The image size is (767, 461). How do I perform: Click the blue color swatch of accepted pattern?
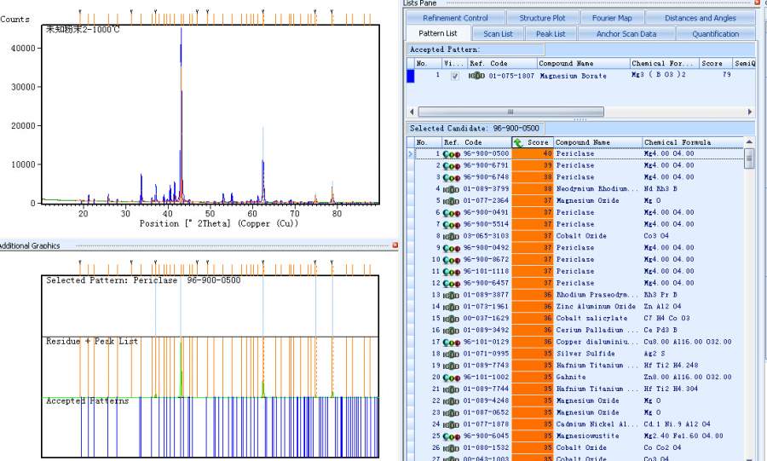(411, 76)
